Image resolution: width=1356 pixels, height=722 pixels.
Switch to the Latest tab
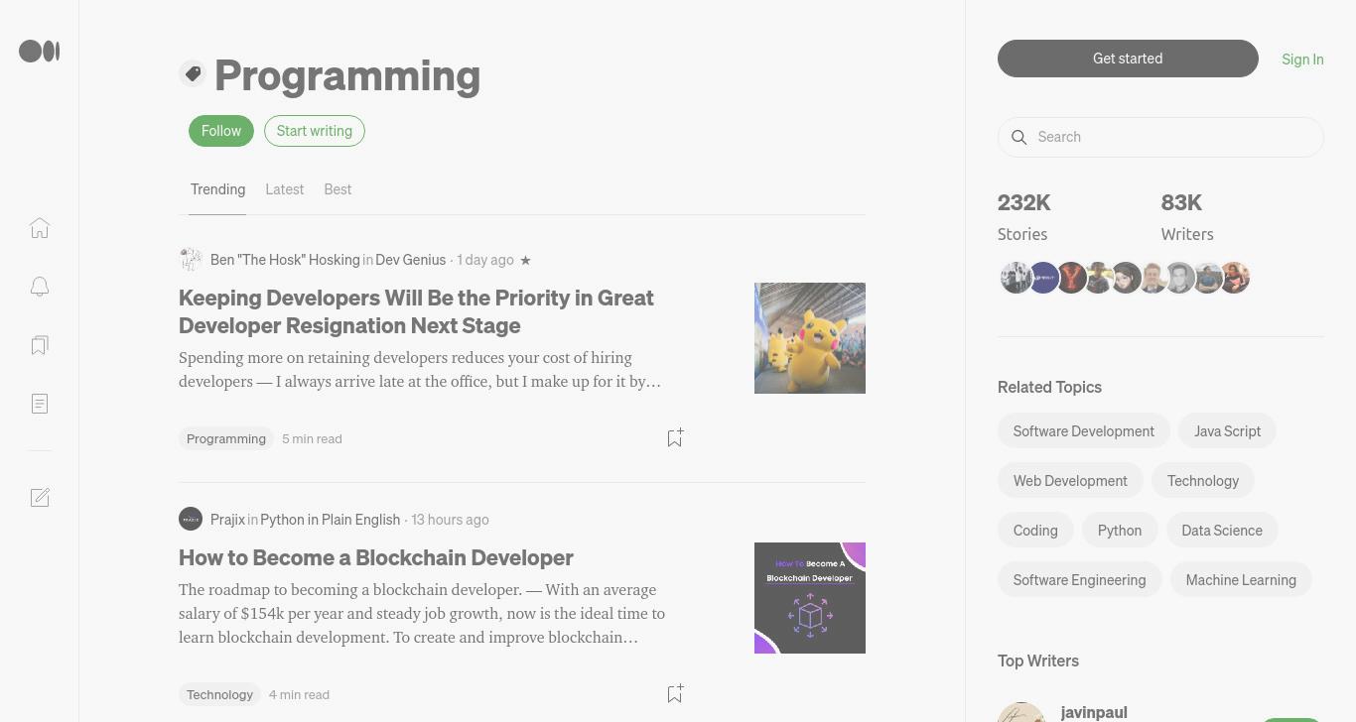pyautogui.click(x=285, y=189)
